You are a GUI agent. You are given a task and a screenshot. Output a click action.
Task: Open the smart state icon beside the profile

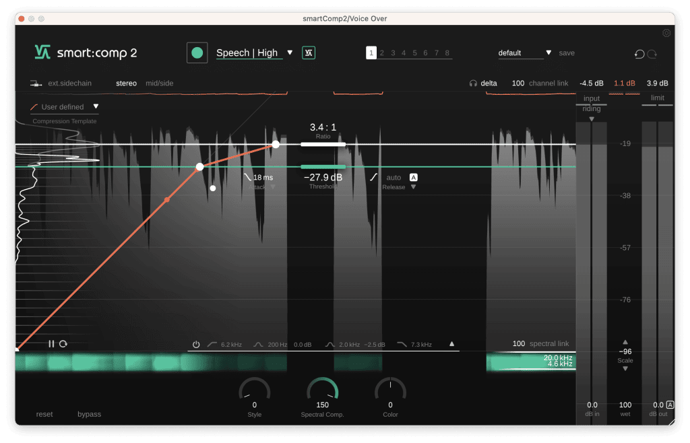(x=308, y=53)
